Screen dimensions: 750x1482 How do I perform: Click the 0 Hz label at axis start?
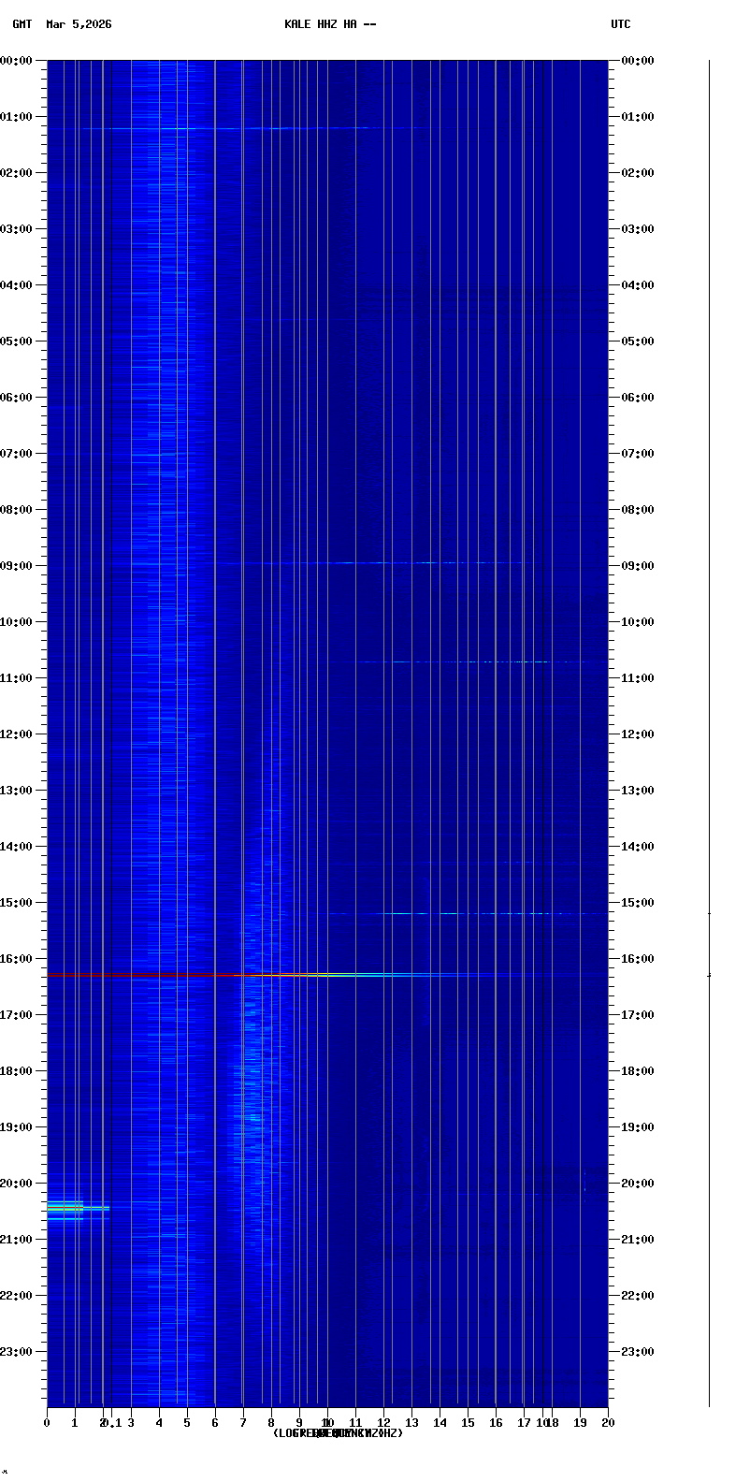click(x=47, y=1423)
